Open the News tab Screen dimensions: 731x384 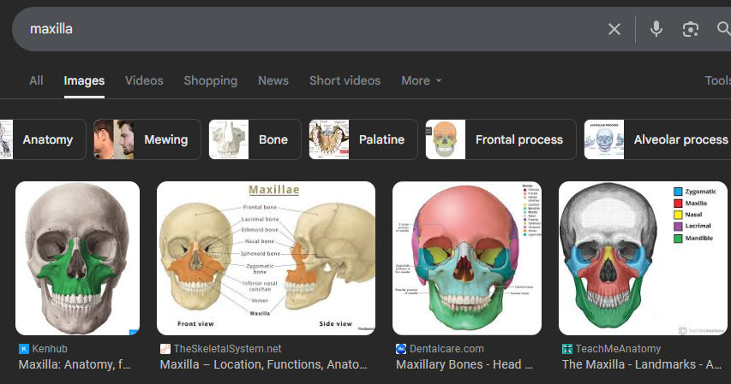point(273,80)
